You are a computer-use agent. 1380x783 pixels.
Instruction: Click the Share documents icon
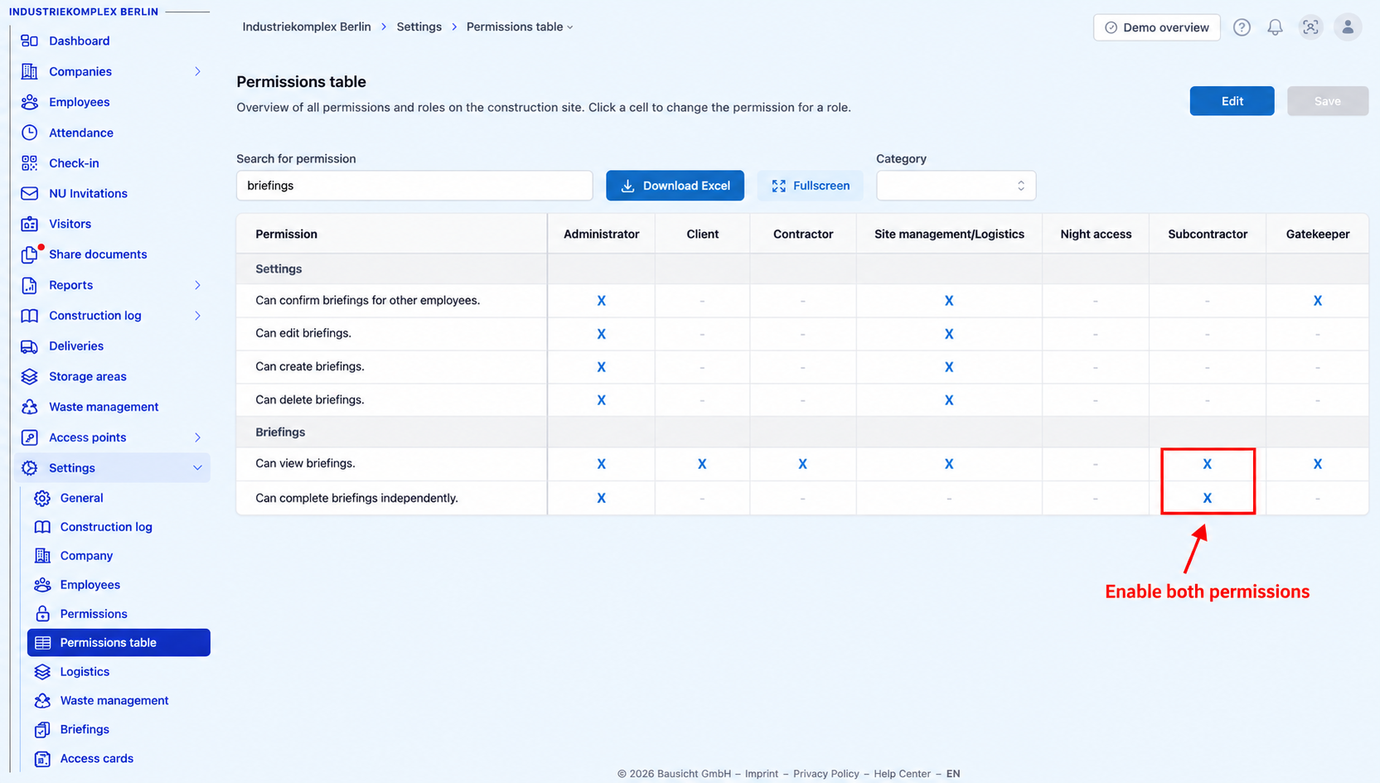[x=30, y=254]
